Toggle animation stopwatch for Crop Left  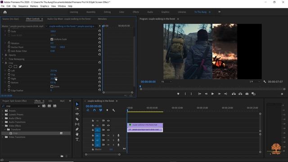tap(9, 70)
